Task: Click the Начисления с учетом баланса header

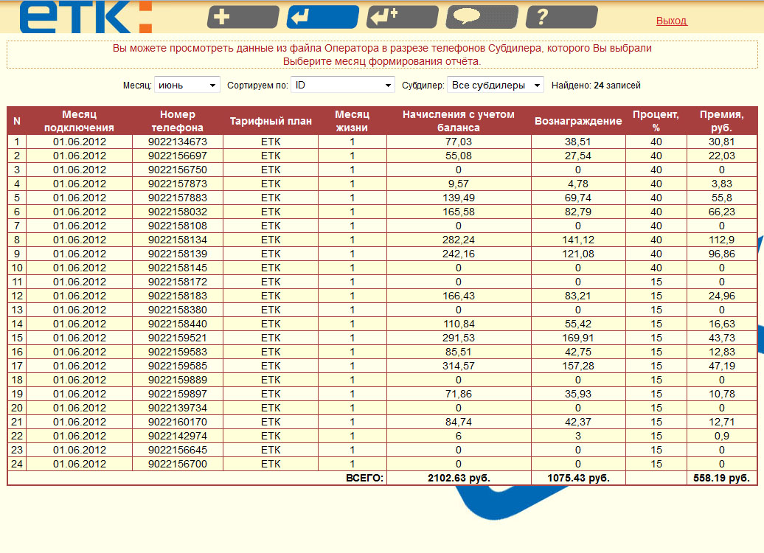Action: (459, 121)
